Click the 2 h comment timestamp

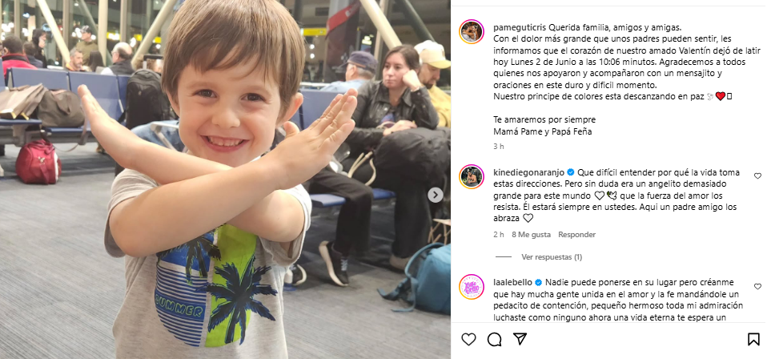pos(499,235)
